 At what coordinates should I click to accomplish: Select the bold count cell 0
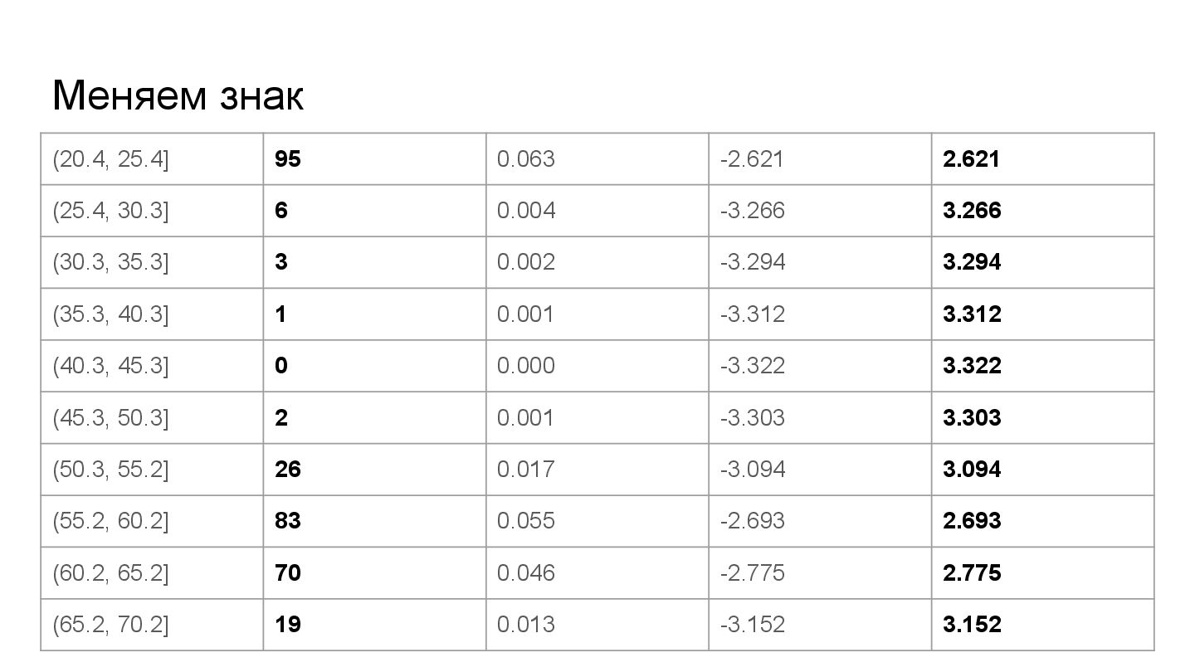click(374, 366)
